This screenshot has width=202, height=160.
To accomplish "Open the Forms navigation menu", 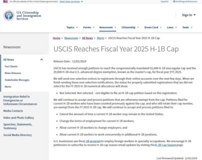I will [x=89, y=27].
